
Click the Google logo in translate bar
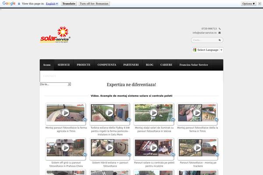pyautogui.click(x=9, y=3)
